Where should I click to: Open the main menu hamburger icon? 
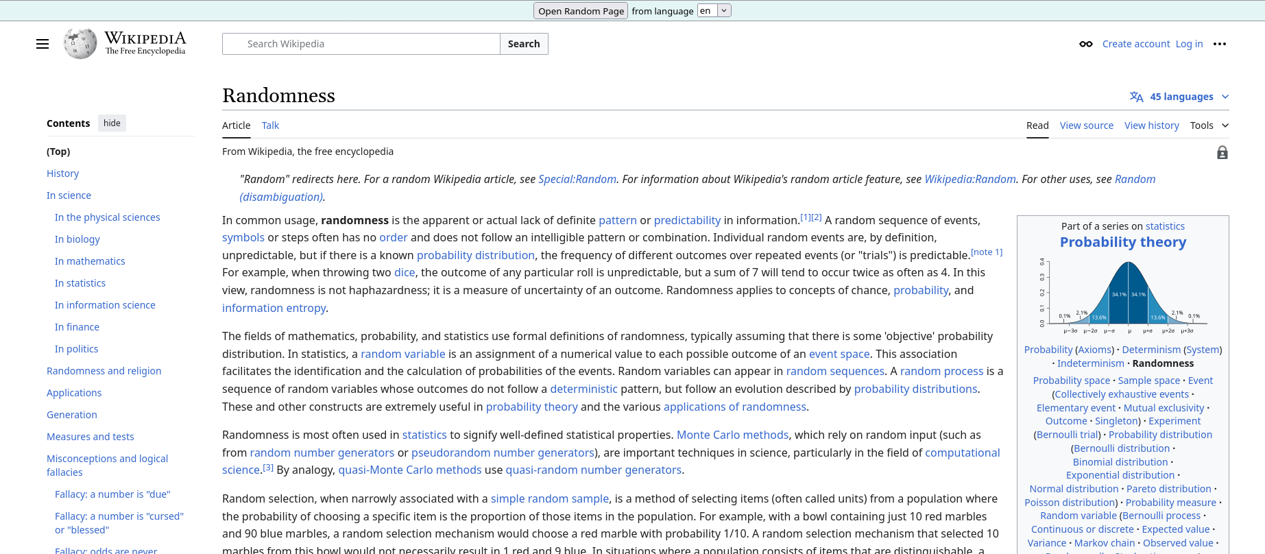click(43, 44)
